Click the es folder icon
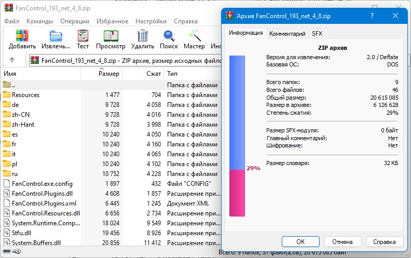411x258 pixels. (x=7, y=134)
